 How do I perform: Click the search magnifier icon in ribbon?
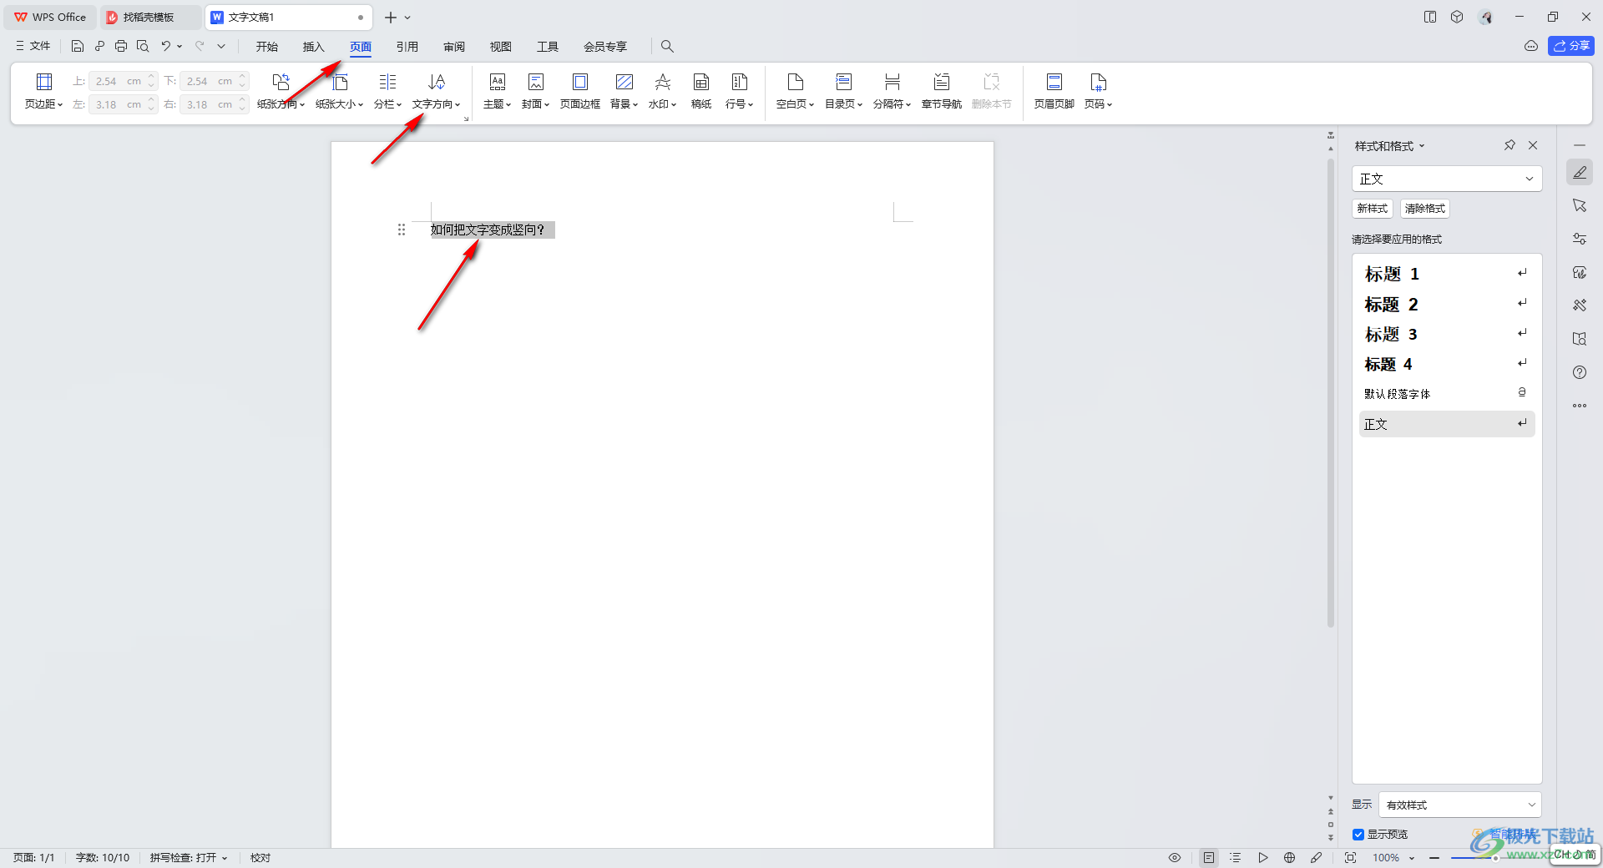click(x=667, y=46)
